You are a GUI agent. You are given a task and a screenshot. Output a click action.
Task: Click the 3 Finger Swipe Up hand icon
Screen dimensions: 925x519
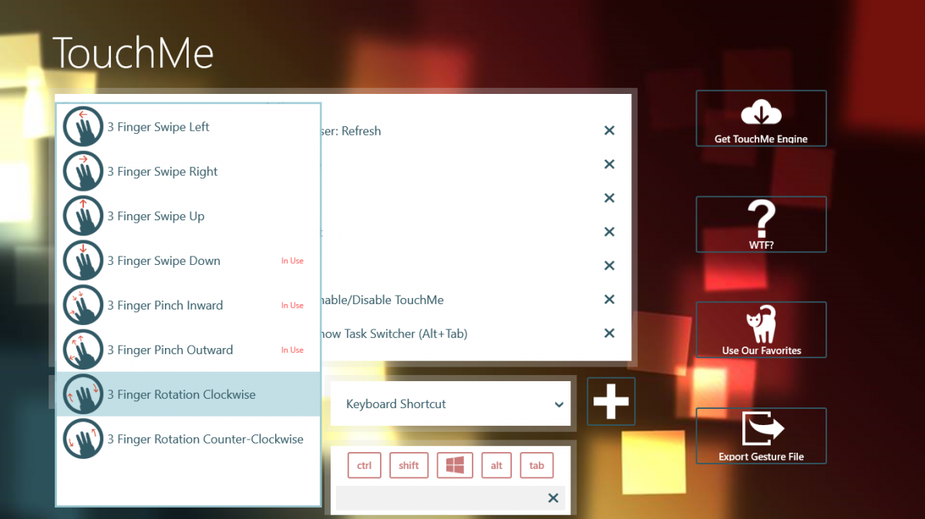[83, 216]
